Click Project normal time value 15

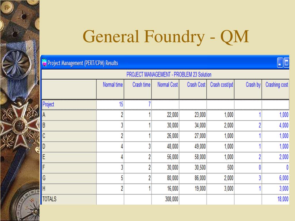coord(121,104)
